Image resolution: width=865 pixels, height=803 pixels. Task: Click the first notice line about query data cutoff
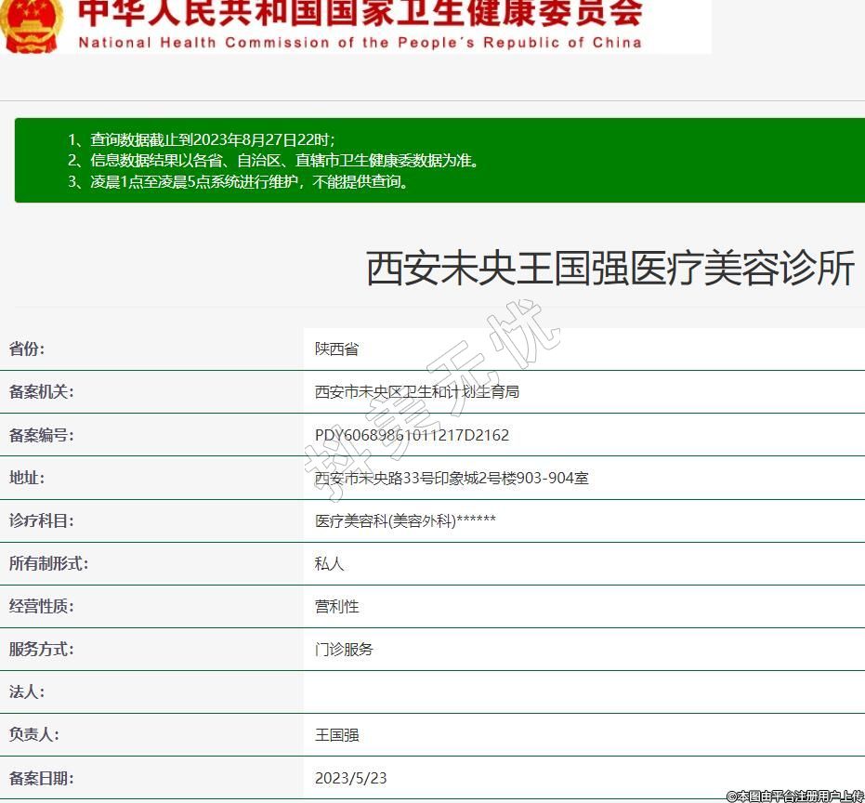click(202, 139)
